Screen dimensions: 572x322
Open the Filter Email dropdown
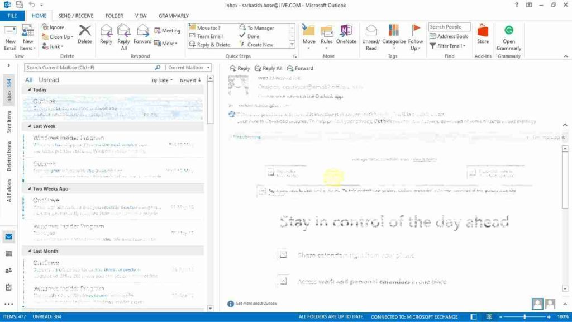pos(447,46)
